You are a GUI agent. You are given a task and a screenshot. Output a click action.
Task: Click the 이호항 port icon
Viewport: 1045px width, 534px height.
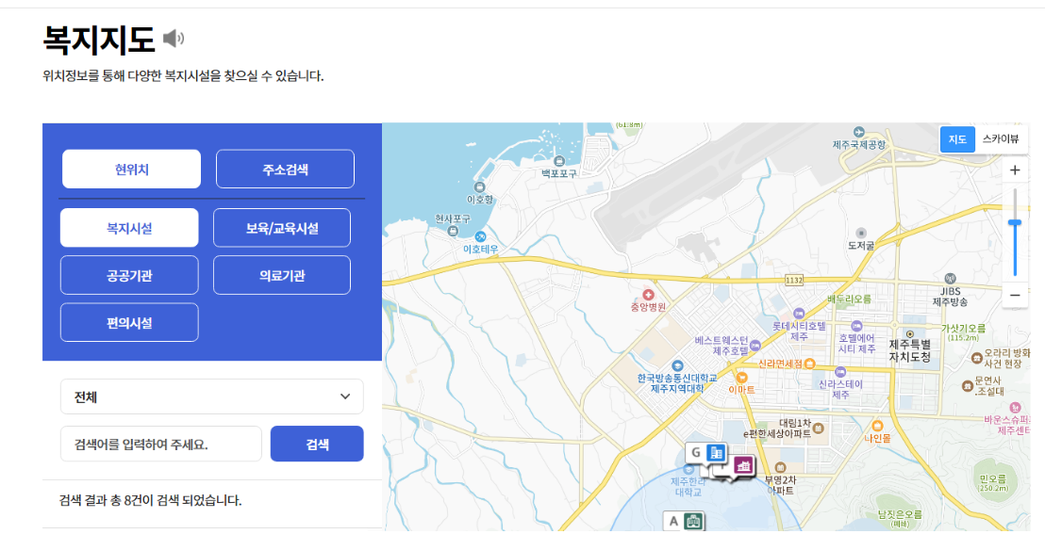pyautogui.click(x=479, y=187)
